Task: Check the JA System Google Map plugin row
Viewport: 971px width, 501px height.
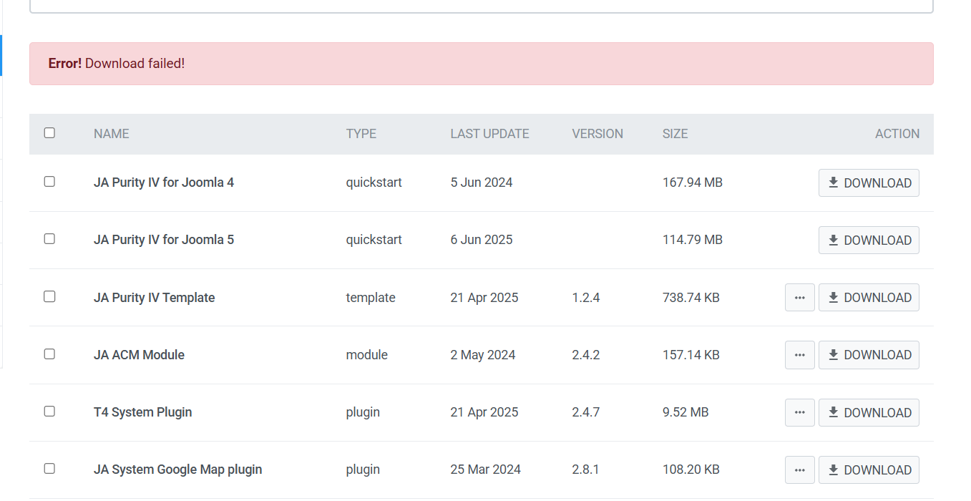Action: [49, 468]
